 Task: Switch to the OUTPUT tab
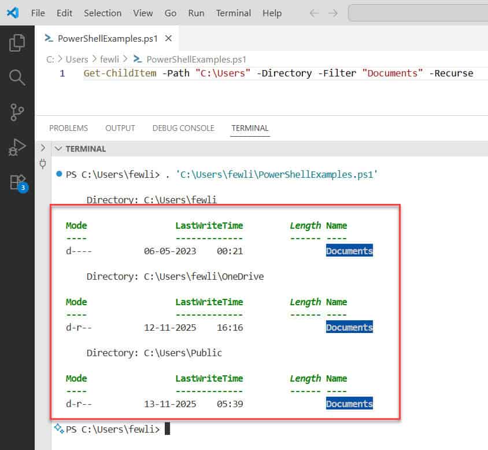pos(120,128)
